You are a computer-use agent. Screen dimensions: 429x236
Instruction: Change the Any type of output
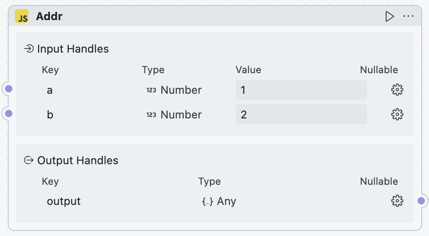tap(219, 201)
